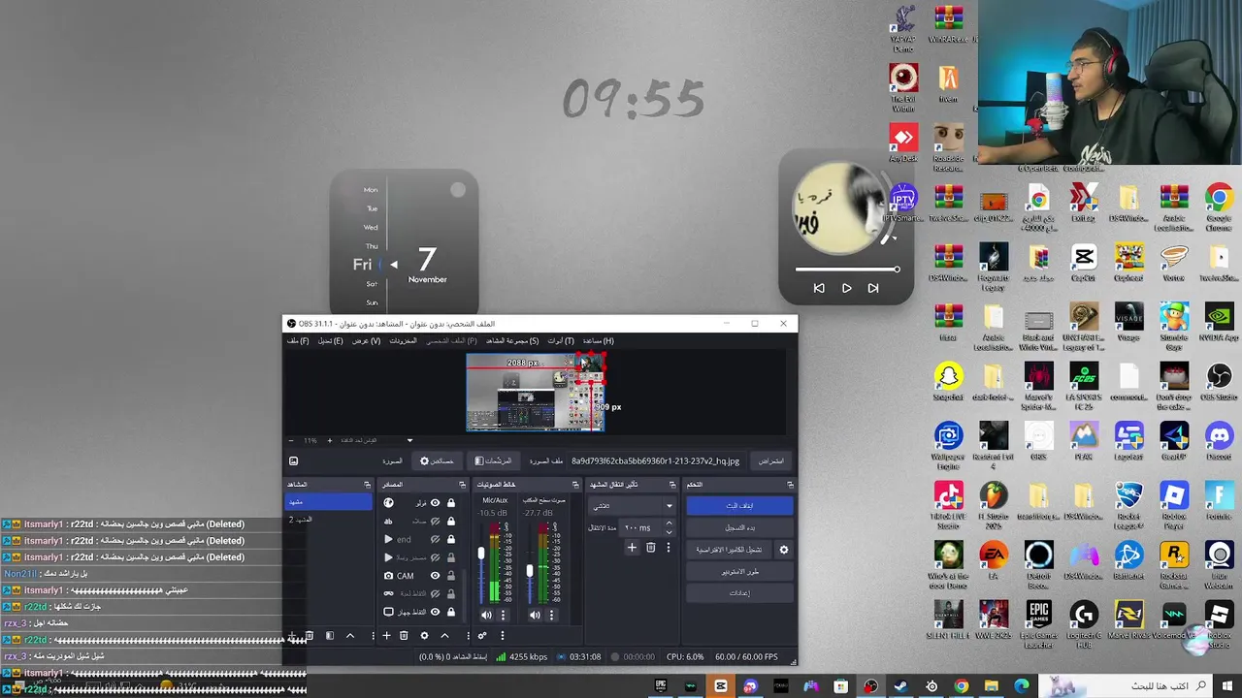Increase transition duration with up stepper
The height and width of the screenshot is (698, 1242).
pos(669,523)
